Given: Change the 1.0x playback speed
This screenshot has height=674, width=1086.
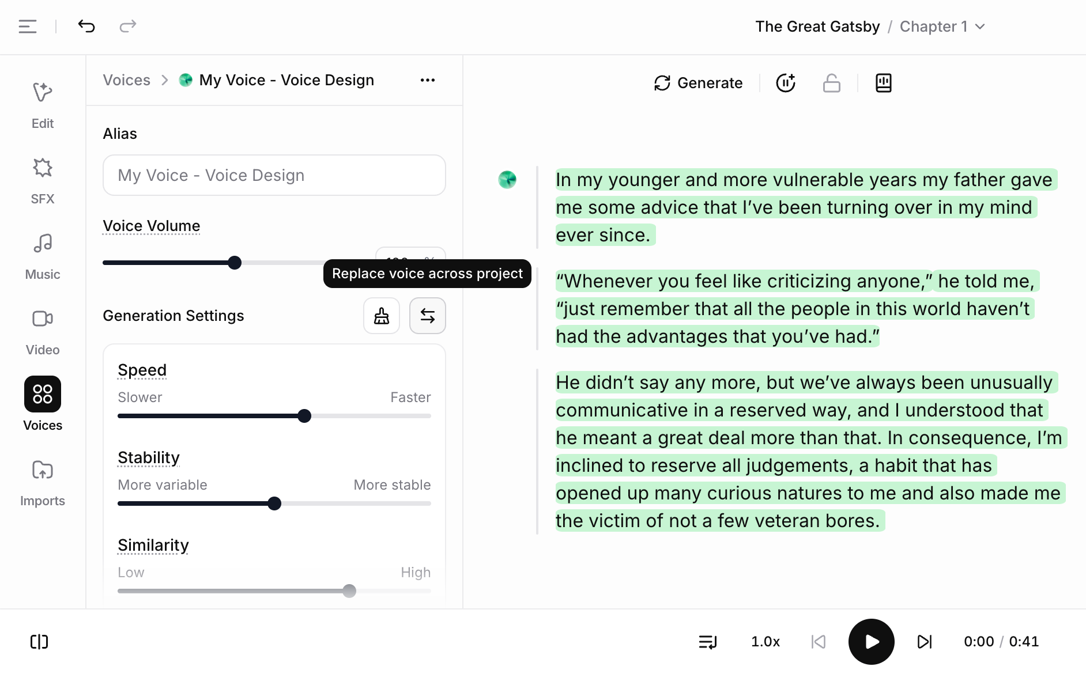Looking at the screenshot, I should click(x=765, y=642).
